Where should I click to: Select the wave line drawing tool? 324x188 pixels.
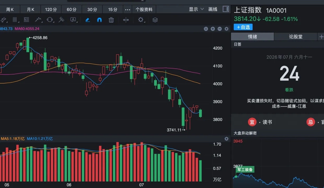[38, 20]
